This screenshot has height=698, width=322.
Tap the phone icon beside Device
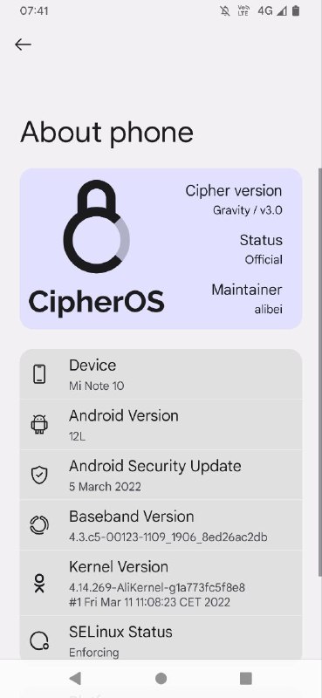39,373
